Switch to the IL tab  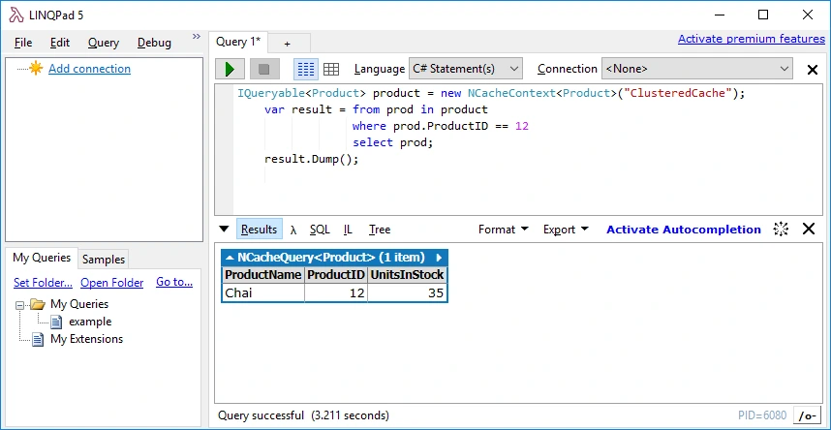[x=348, y=230]
